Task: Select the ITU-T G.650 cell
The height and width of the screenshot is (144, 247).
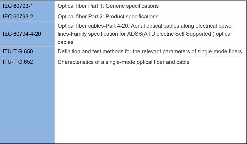Action: click(27, 51)
